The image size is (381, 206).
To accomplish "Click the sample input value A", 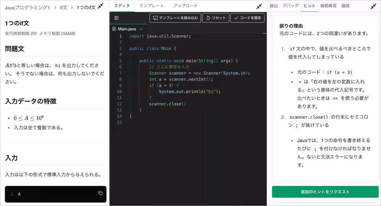I will click(x=19, y=194).
